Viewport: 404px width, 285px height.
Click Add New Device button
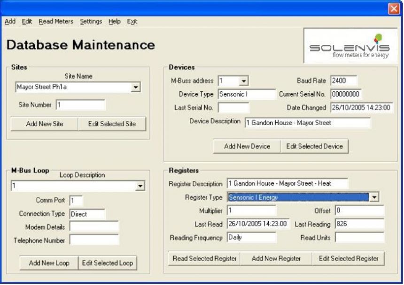[247, 146]
